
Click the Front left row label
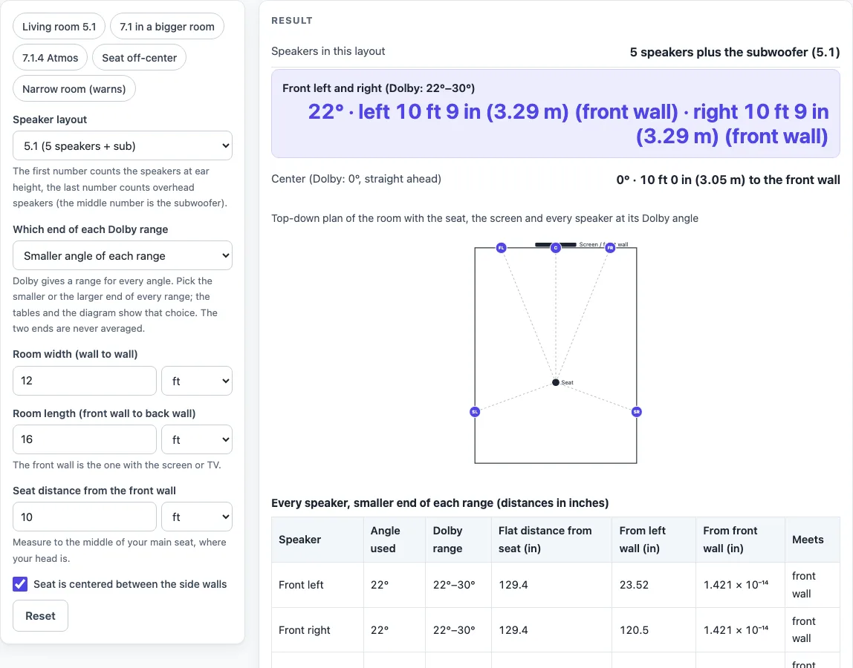[x=301, y=585]
